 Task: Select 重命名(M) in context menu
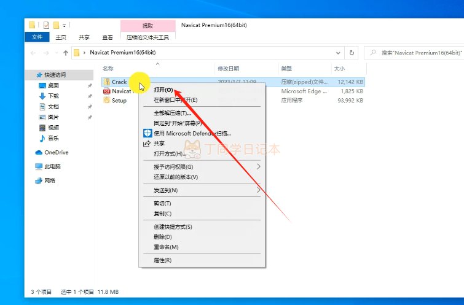(x=166, y=247)
